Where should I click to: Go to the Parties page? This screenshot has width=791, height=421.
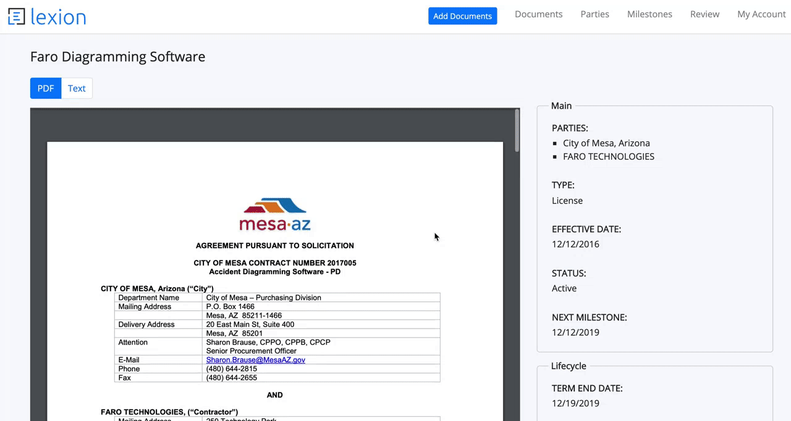(594, 14)
